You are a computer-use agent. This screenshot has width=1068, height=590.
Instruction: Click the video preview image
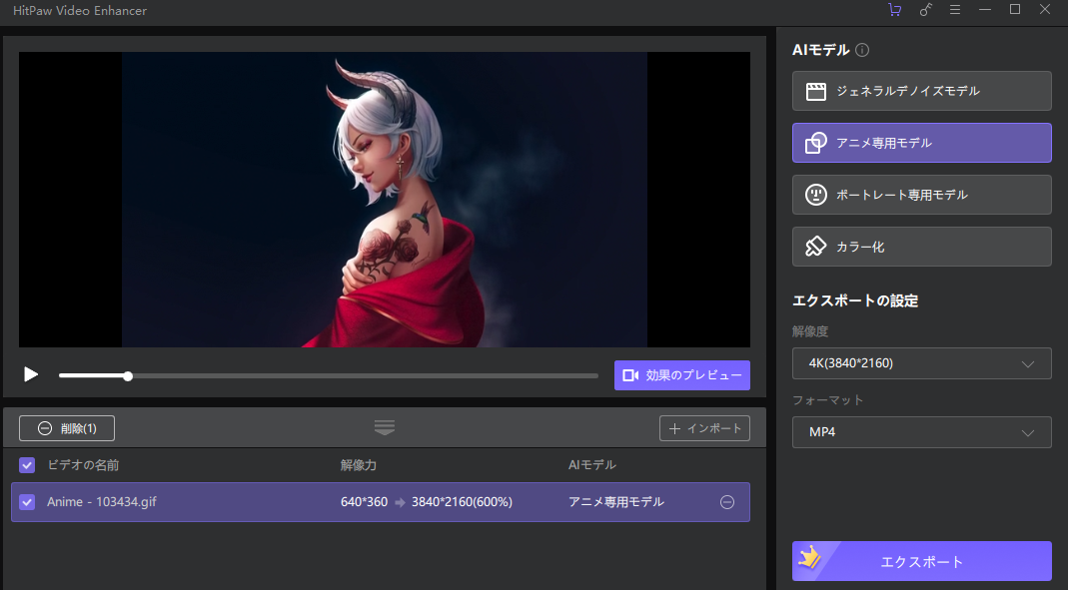pyautogui.click(x=385, y=200)
